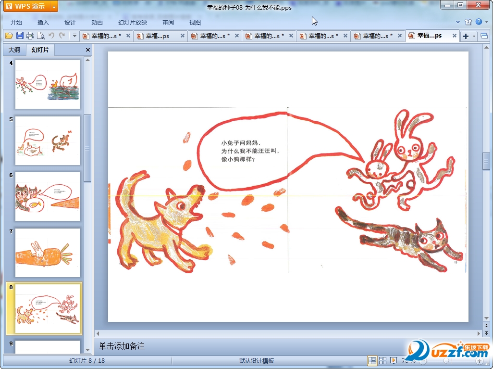493x369 pixels.
Task: Open the 动画 ribbon tab
Action: 97,22
